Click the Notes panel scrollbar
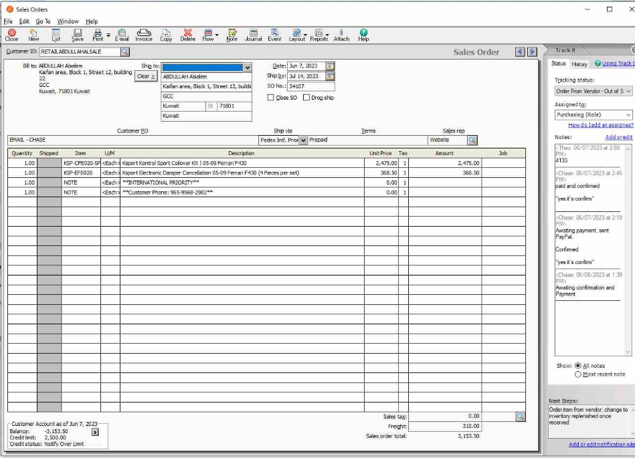Image resolution: width=635 pixels, height=458 pixels. tap(628, 250)
